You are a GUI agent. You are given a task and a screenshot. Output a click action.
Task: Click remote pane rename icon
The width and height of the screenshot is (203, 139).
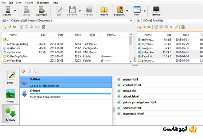coord(171,27)
